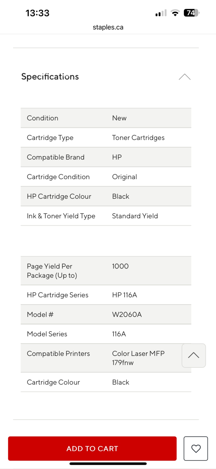Tap the Toner Cartridges value
This screenshot has height=469, width=216.
coord(138,138)
